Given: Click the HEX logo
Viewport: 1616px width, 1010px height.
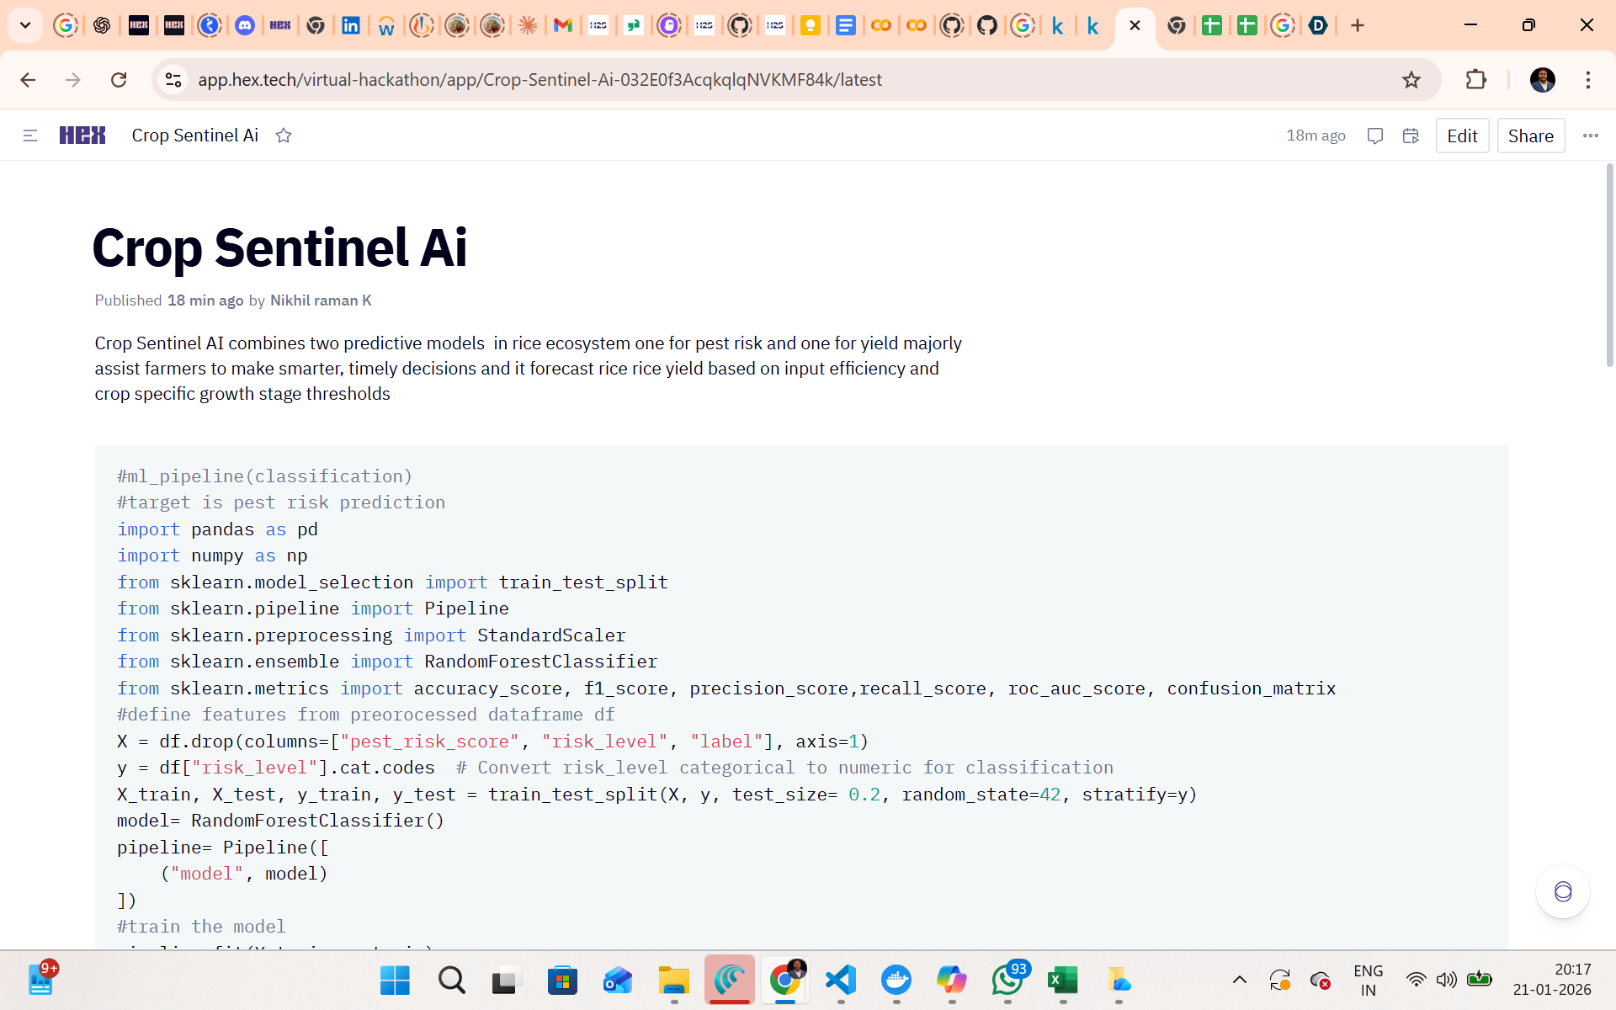Looking at the screenshot, I should click(82, 136).
